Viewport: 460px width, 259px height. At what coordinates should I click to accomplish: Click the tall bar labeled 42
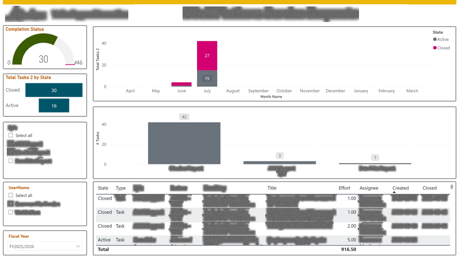(184, 143)
